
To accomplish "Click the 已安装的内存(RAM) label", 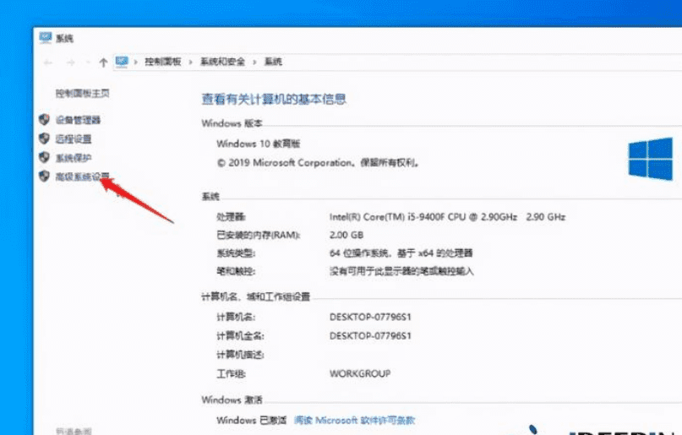I will click(x=259, y=235).
